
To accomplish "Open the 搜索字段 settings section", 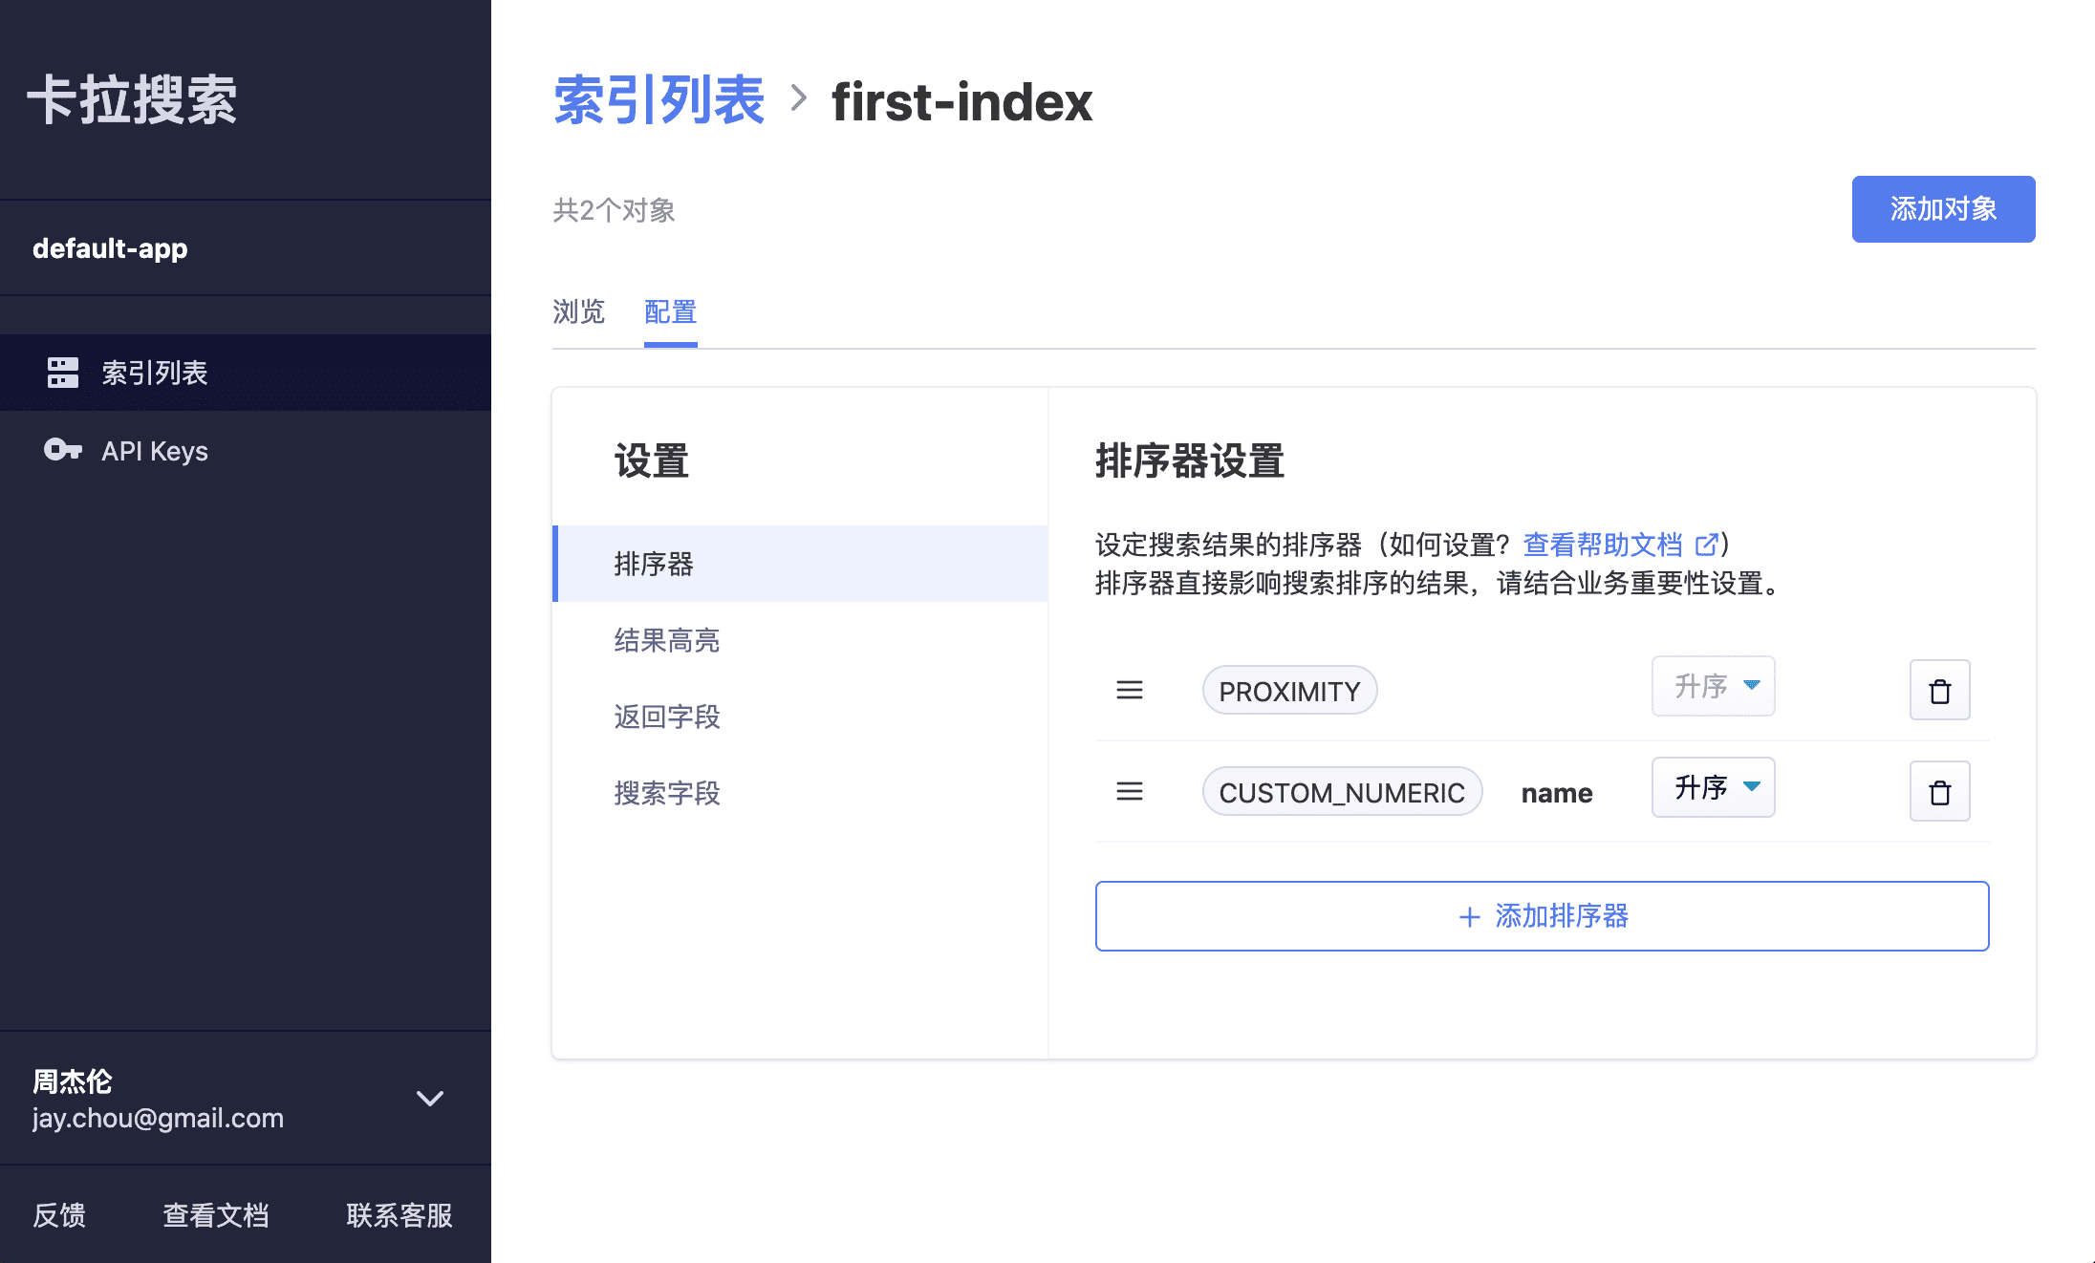I will (x=667, y=793).
